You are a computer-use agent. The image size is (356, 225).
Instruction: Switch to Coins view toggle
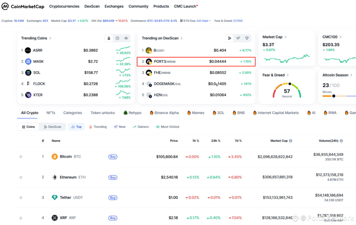[x=28, y=127]
